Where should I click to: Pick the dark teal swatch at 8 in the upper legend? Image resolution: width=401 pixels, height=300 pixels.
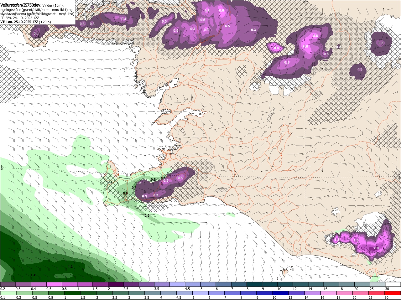pyautogui.click(x=254, y=284)
